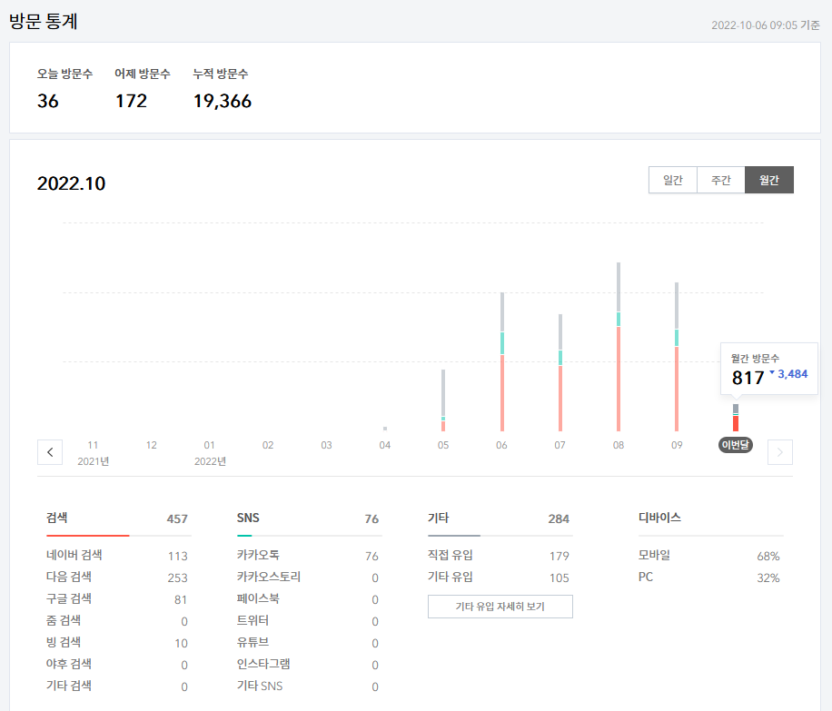This screenshot has height=711, width=832.
Task: Click the 기타 total 284
Action: (559, 518)
